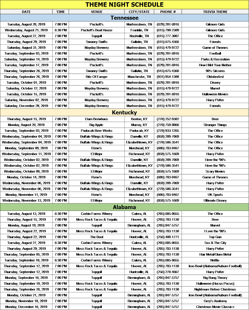This screenshot has width=249, height=310.
Task: Select The Boot venue cell
Action: (97, 237)
